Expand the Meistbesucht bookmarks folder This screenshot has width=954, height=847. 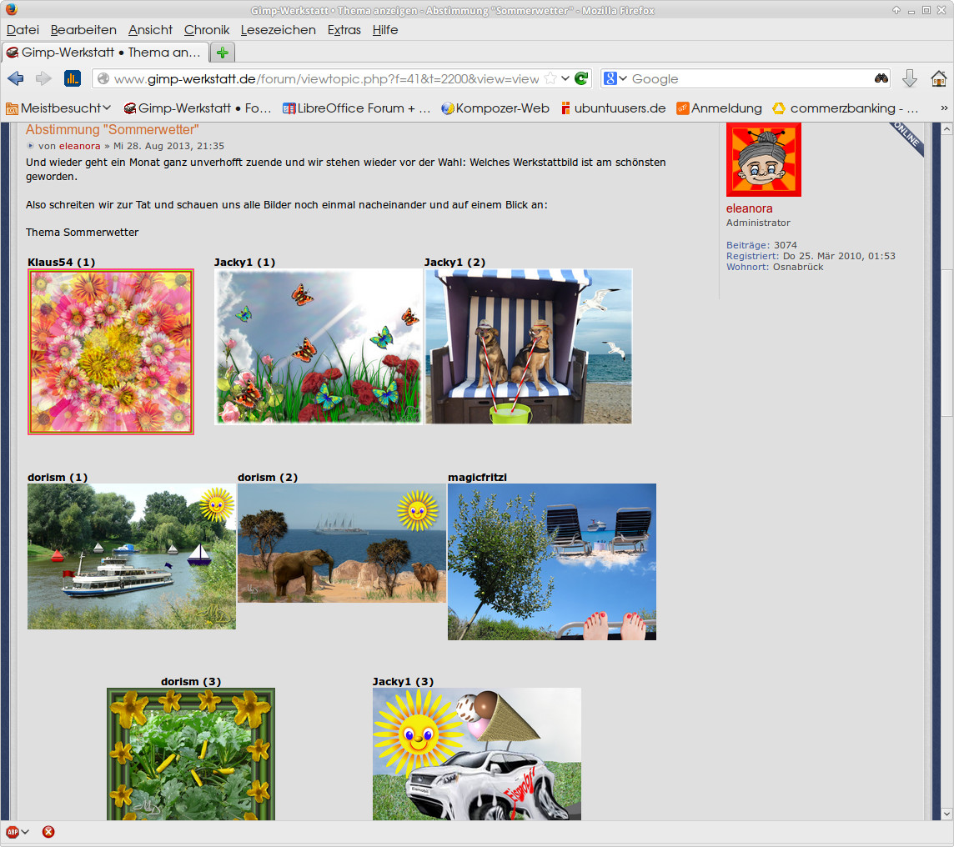[x=58, y=108]
